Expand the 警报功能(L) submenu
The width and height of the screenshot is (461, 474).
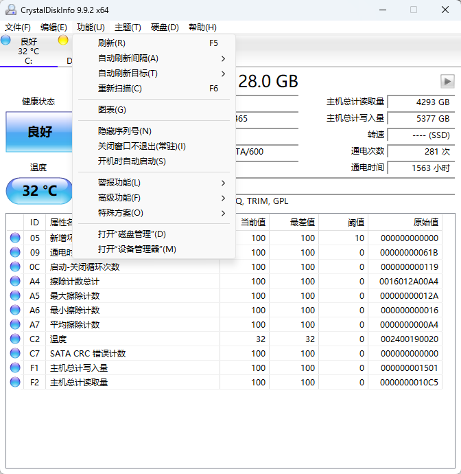[154, 183]
